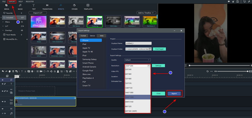Screen dimensions: 252x118
Task: Toggle visibility eye of the Main track
Action: [x=3, y=102]
